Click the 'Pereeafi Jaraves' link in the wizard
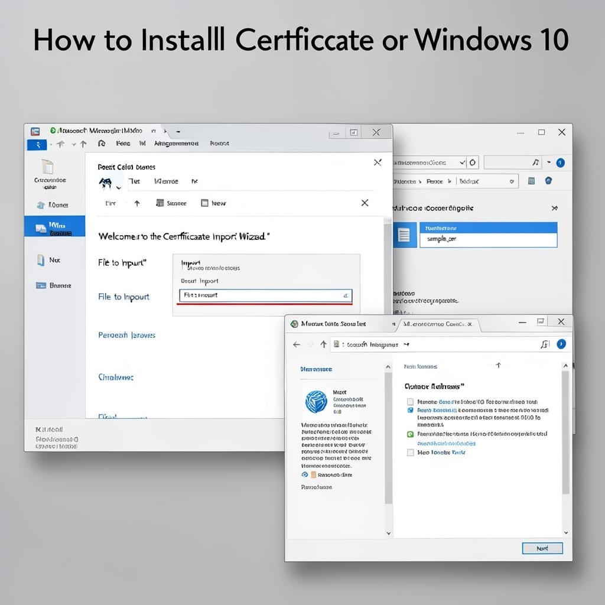The image size is (605, 605). 126,335
